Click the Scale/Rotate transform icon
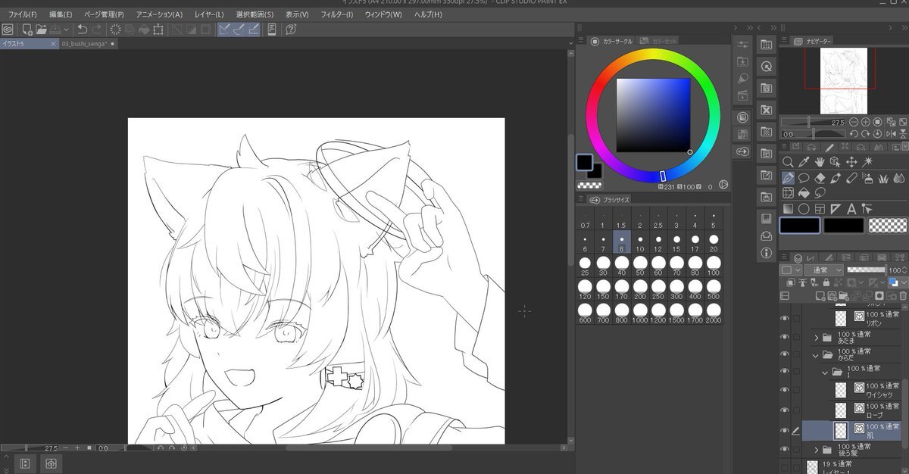 (158, 30)
